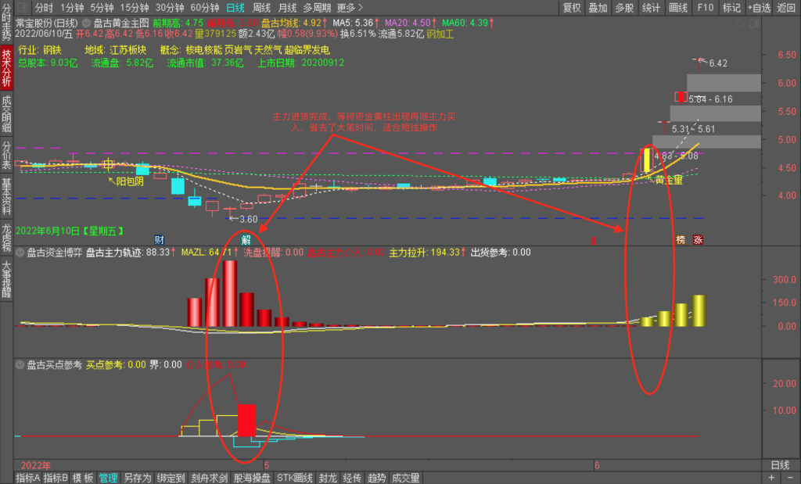Click the 财 financial marker icon
Image resolution: width=801 pixels, height=484 pixels.
tap(159, 239)
